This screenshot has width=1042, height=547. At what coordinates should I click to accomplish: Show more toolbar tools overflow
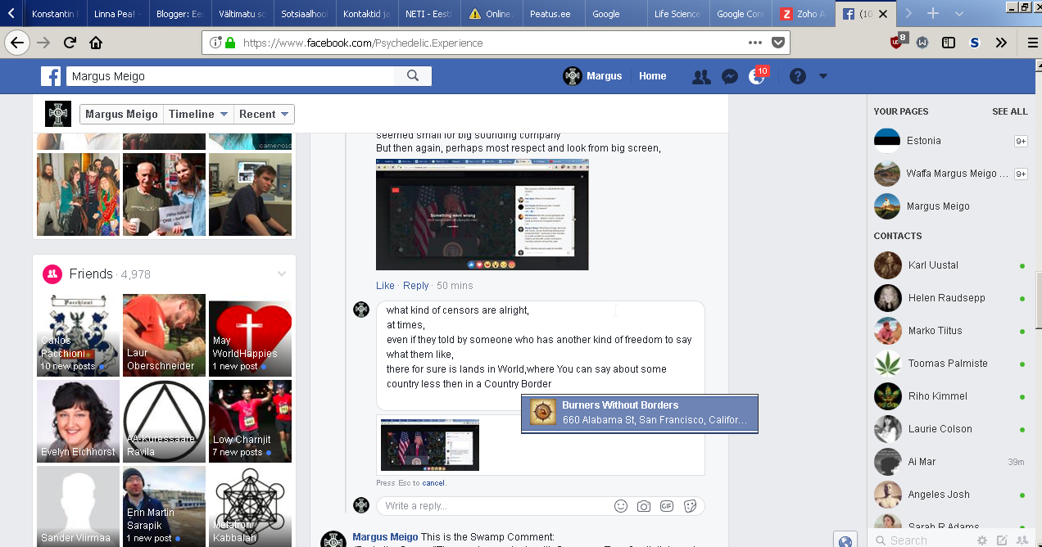(x=1001, y=43)
